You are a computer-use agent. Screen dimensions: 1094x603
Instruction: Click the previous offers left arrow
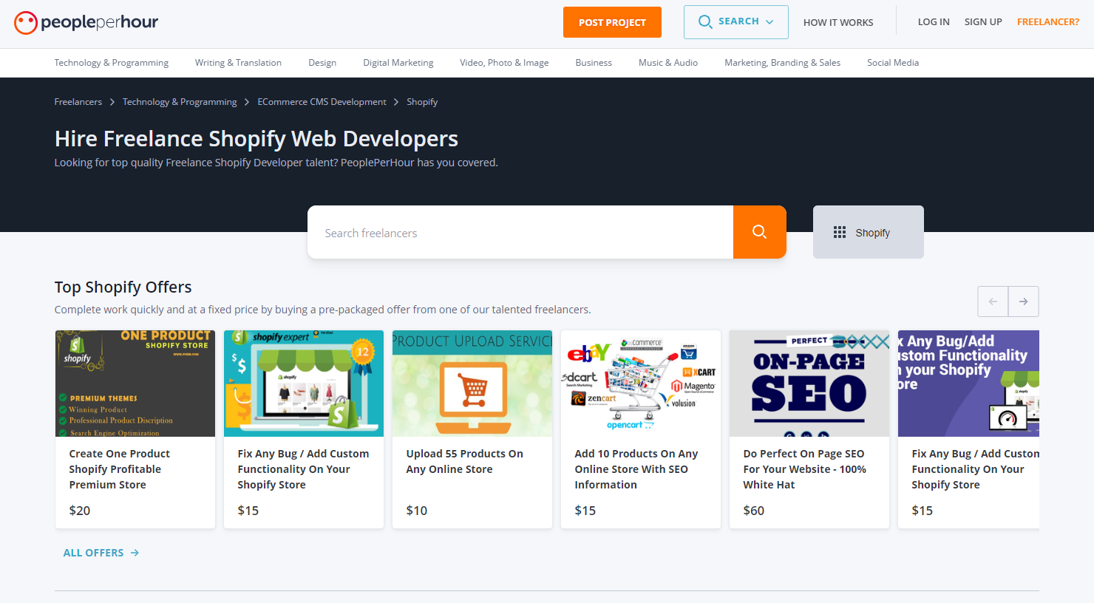tap(993, 301)
